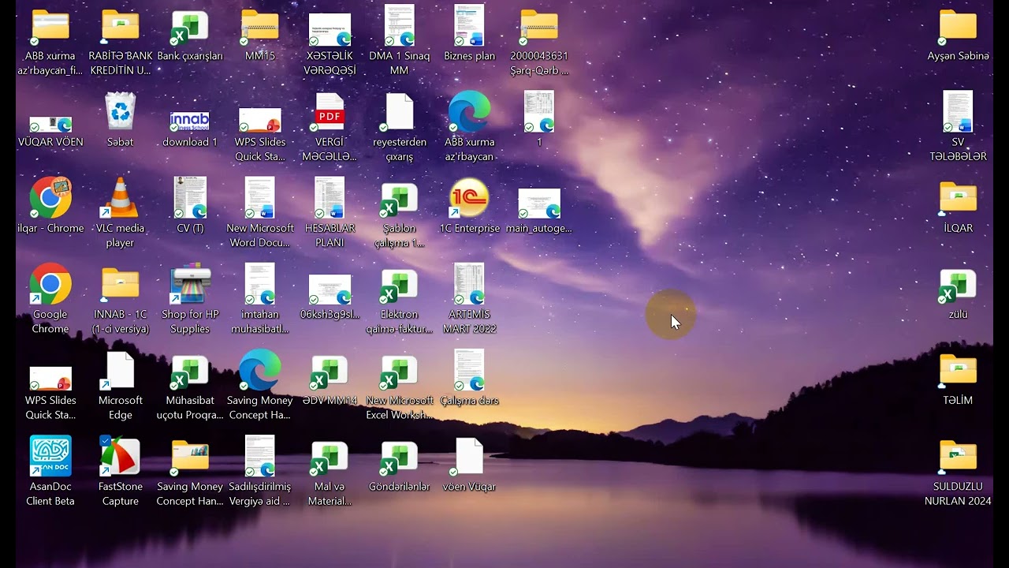1009x568 pixels.
Task: Select the İLQAR folder
Action: 958,198
